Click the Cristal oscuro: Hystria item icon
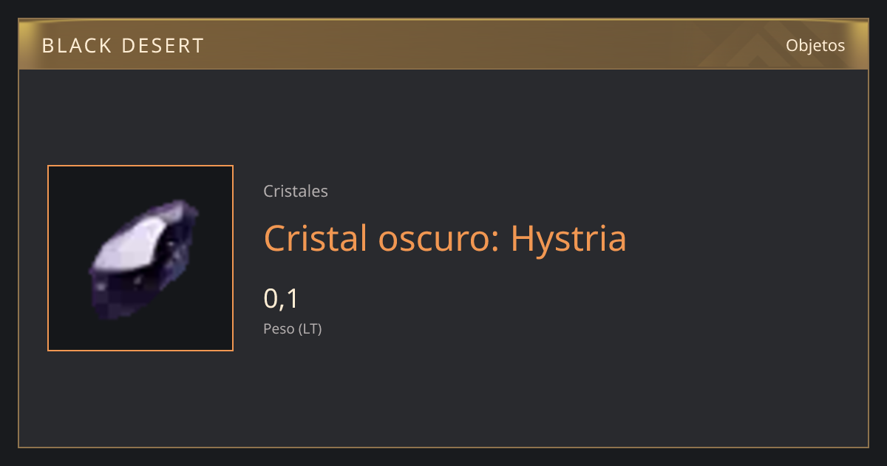 click(x=140, y=258)
